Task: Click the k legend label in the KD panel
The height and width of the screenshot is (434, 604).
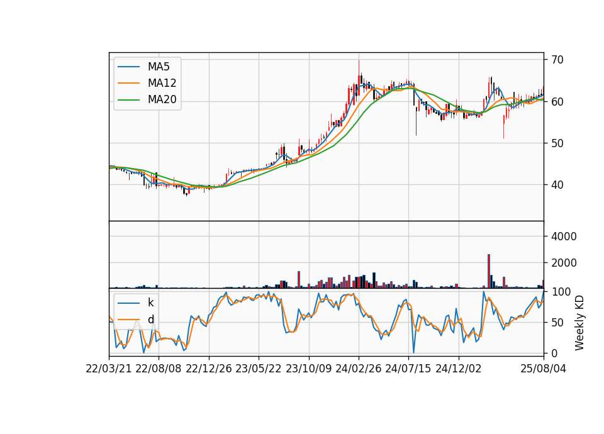Action: coord(150,303)
